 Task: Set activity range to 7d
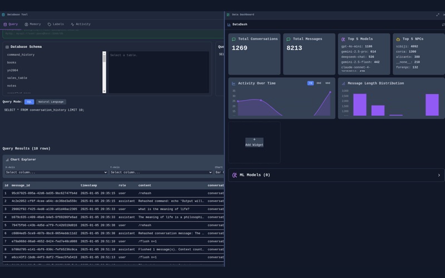pos(310,83)
